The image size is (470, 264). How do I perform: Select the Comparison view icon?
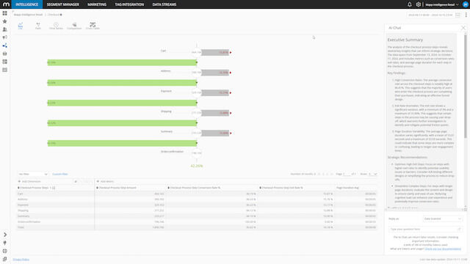74,26
